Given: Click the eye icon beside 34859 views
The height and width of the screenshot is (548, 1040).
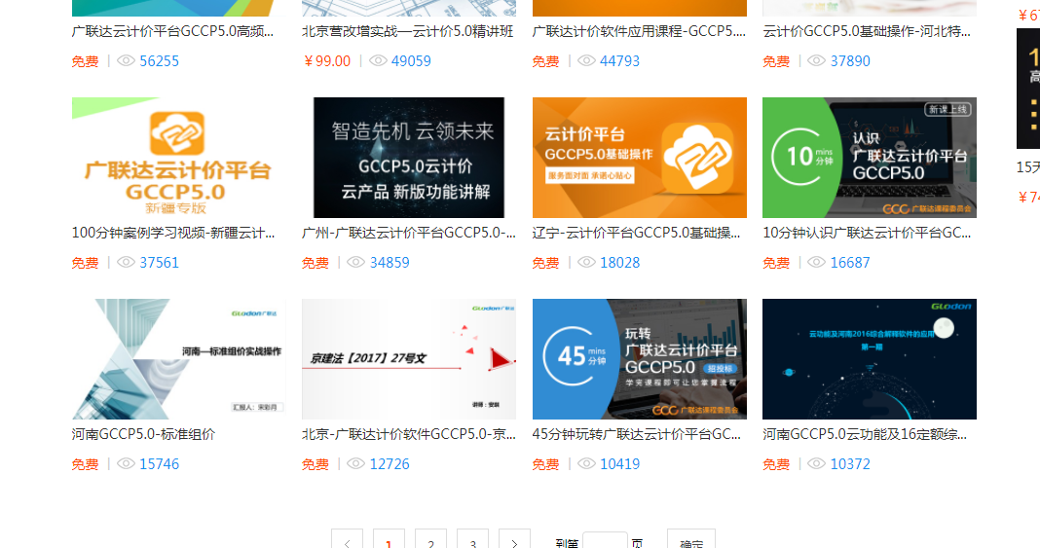Looking at the screenshot, I should pyautogui.click(x=355, y=262).
